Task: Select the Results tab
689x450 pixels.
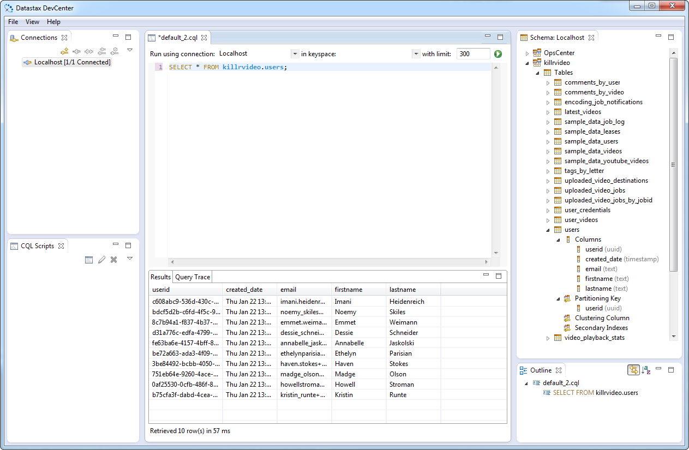Action: (x=161, y=277)
